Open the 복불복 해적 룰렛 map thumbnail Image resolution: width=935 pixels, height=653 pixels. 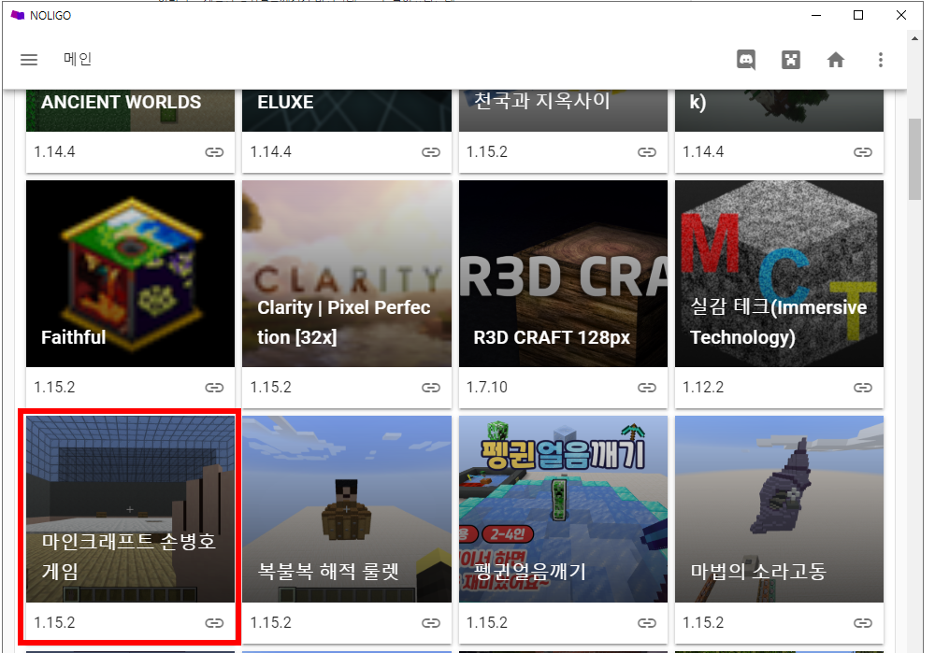coord(347,509)
